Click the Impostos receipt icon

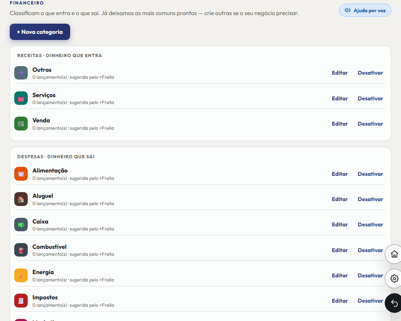[x=21, y=301]
